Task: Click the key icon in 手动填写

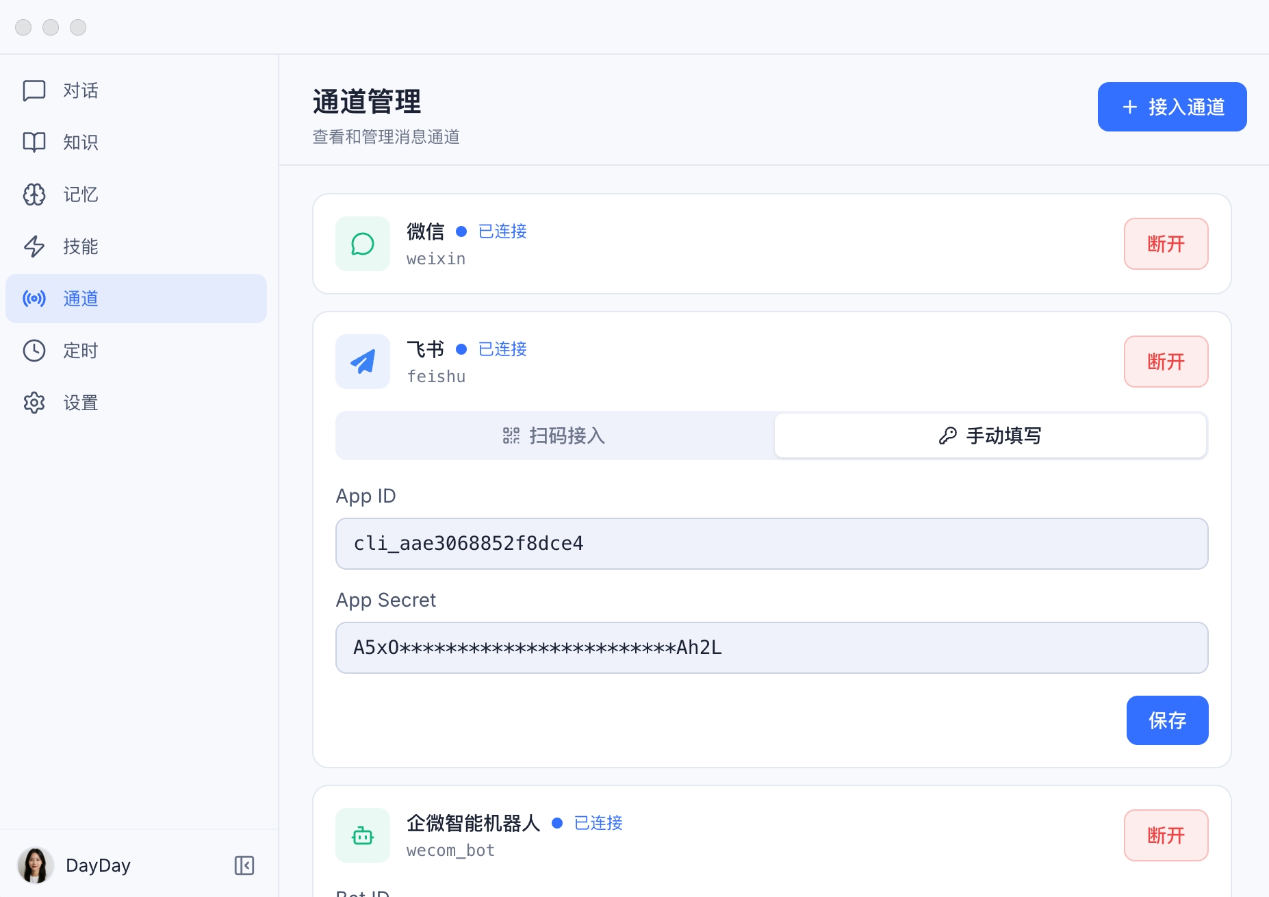Action: (948, 435)
